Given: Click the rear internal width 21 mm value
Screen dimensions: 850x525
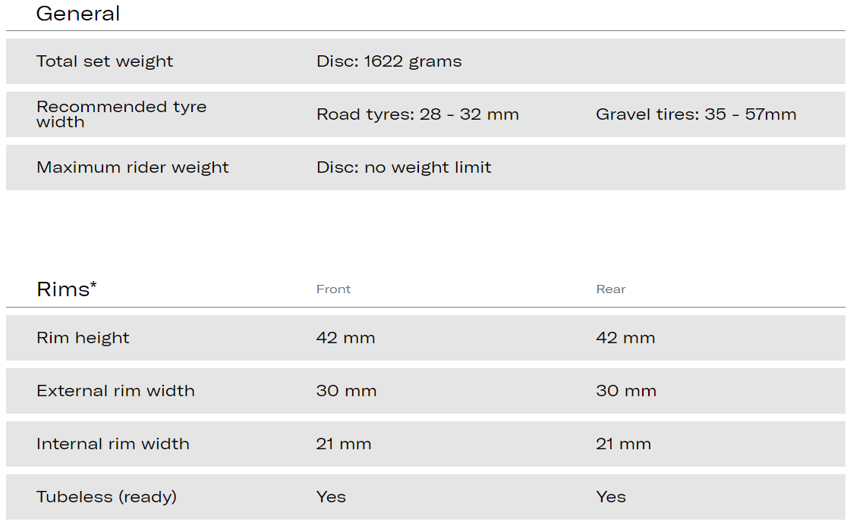Looking at the screenshot, I should click(x=623, y=444).
